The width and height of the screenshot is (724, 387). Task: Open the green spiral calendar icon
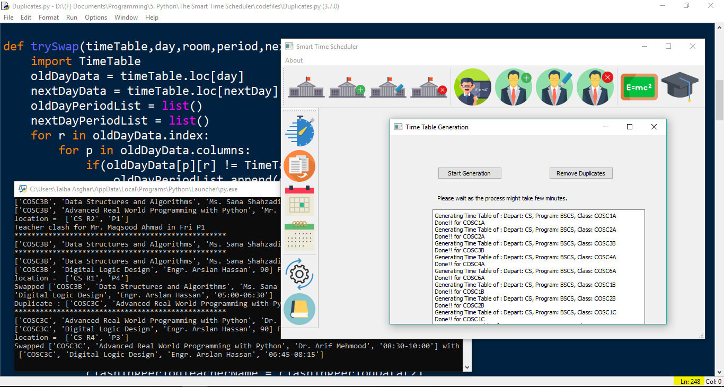point(299,236)
